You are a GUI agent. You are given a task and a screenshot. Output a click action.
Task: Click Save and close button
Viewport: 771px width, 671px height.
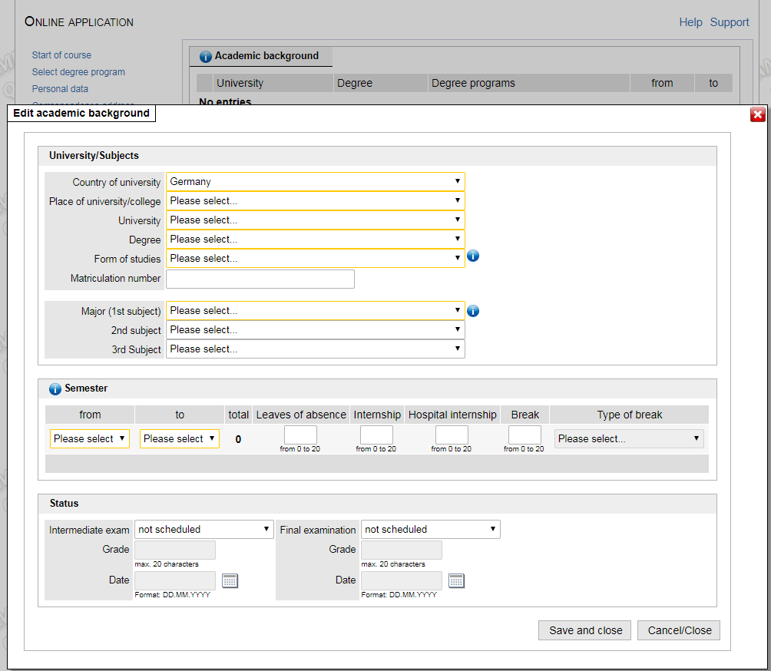585,630
